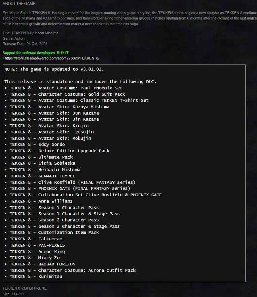Click 'Season 1 Character & Stage Pass' entry
The image size is (257, 297).
click(x=65, y=214)
